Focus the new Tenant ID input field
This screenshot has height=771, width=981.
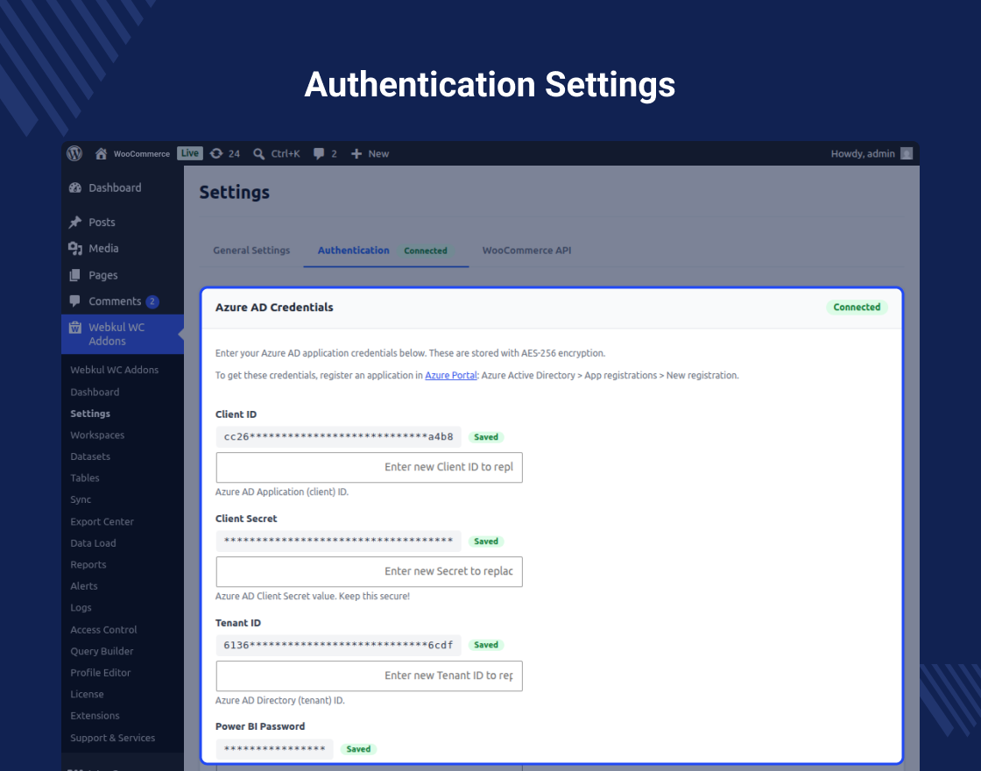tap(369, 676)
